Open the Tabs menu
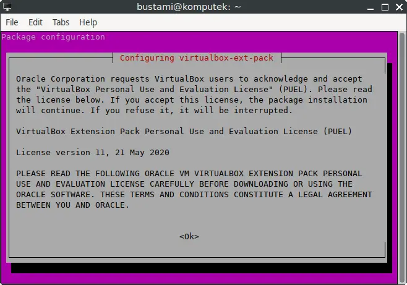Image resolution: width=407 pixels, height=285 pixels. pyautogui.click(x=61, y=22)
